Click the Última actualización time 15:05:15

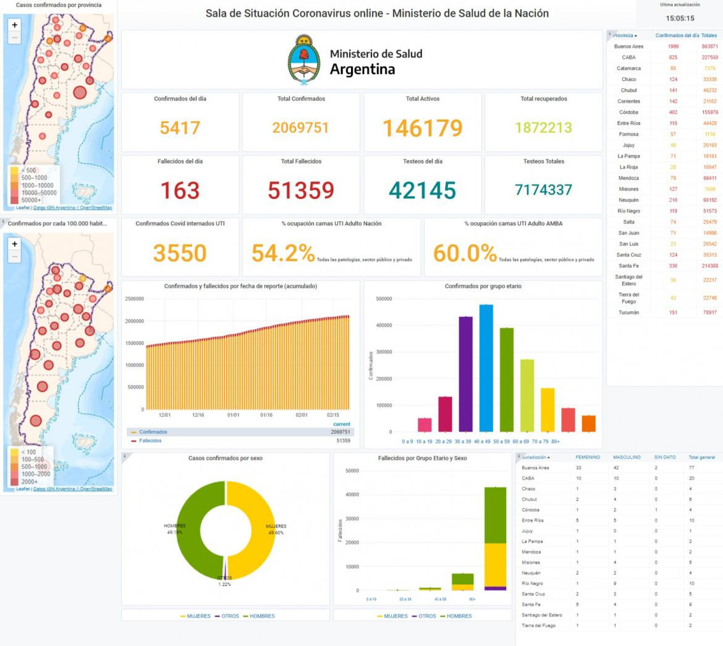tap(680, 19)
